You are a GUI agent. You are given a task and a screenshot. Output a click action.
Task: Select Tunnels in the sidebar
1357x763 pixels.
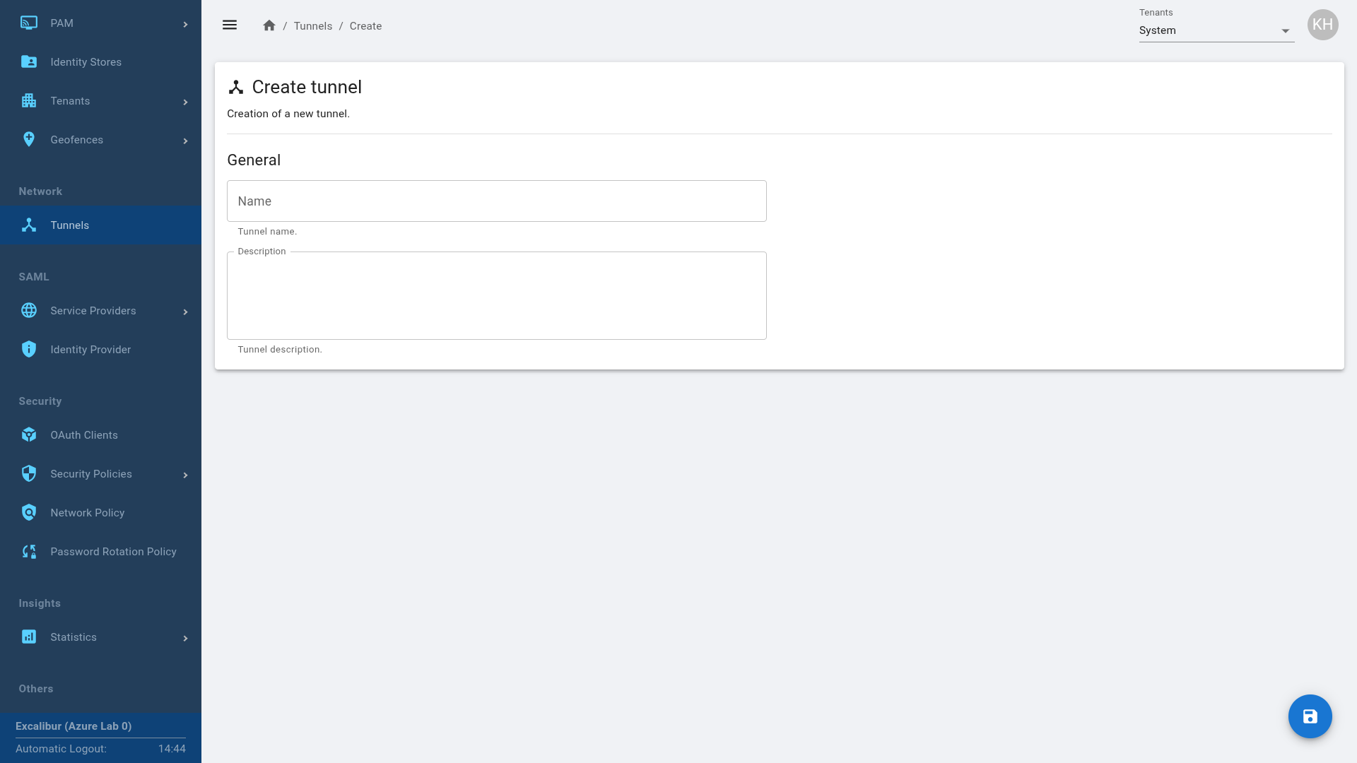point(69,225)
